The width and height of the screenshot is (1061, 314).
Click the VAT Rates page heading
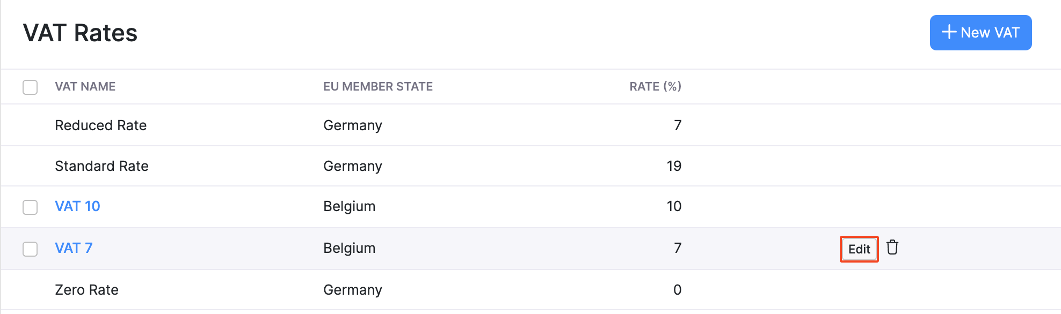coord(80,33)
